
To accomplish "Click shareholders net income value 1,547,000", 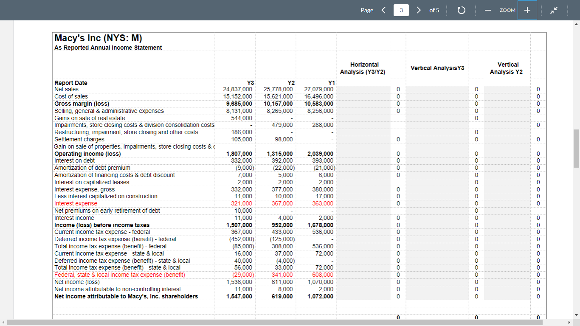I will pyautogui.click(x=239, y=296).
